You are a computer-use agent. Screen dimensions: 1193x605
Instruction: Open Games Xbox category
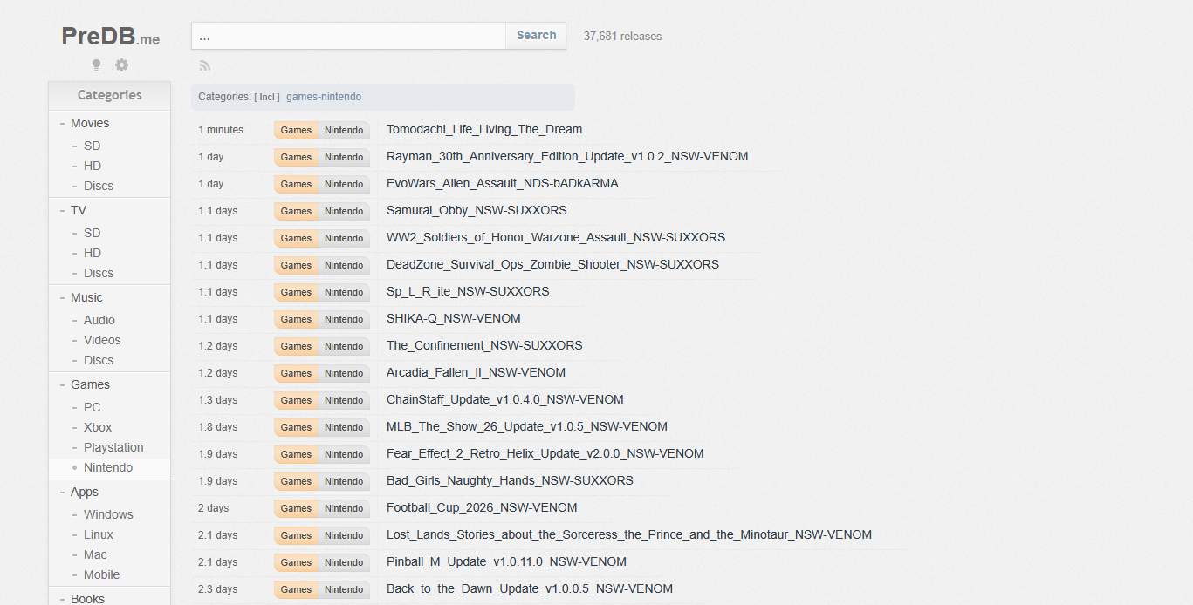point(98,427)
